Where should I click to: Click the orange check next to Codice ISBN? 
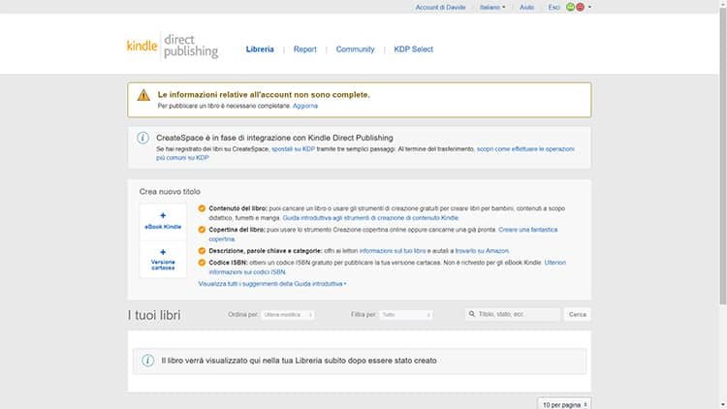pos(202,263)
